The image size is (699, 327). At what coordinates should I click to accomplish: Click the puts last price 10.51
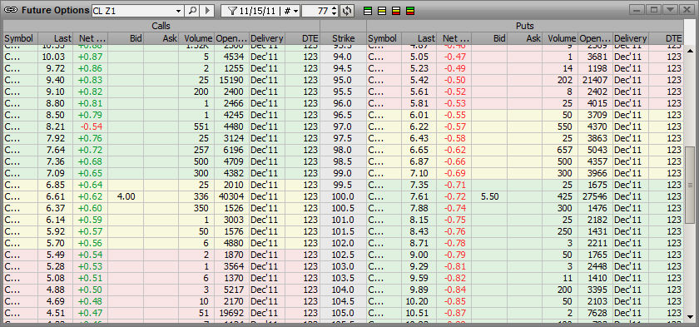click(x=419, y=313)
